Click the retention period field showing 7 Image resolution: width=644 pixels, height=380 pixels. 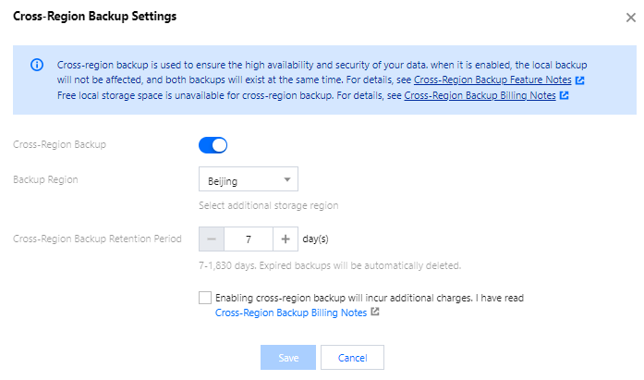pos(249,239)
